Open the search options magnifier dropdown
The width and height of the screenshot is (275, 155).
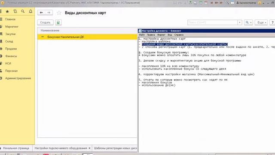[x=248, y=22]
